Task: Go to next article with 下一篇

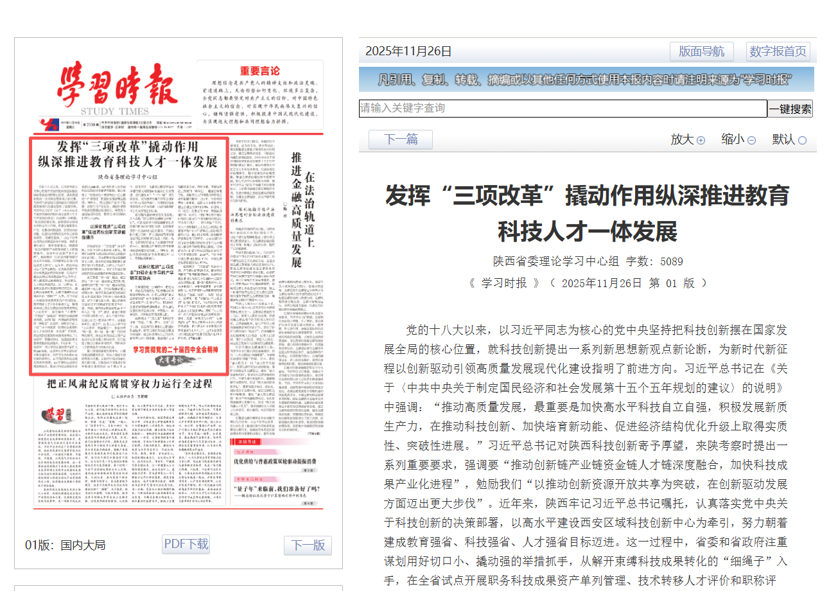Action: click(x=400, y=139)
